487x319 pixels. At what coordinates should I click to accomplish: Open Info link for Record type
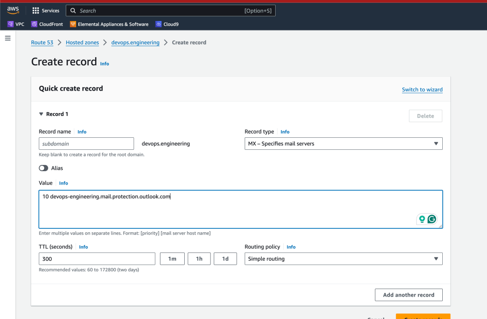285,132
